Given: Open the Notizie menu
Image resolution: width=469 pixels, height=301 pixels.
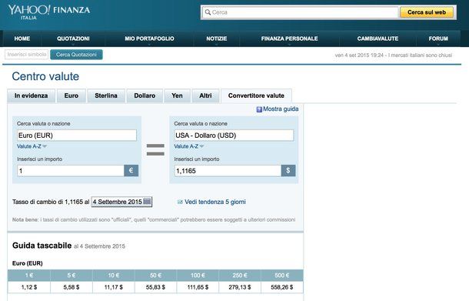Looking at the screenshot, I should pyautogui.click(x=217, y=38).
